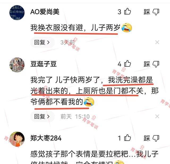This screenshot has height=164, width=170.
Task: Tap the like count 4 on 豆逛子豆's comment
Action: pyautogui.click(x=120, y=64)
